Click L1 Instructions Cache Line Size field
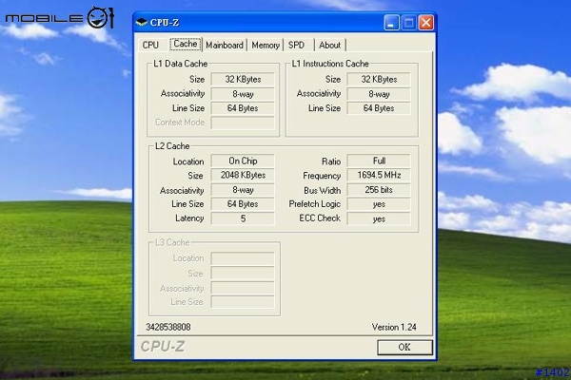The image size is (571, 380). point(379,108)
